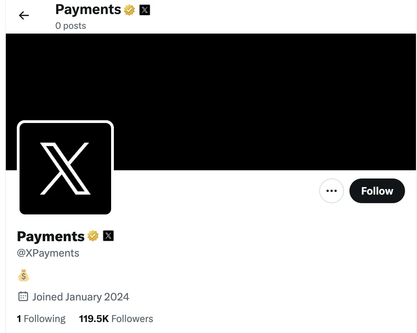Click the bold Payments display name
417x333 pixels.
coord(50,236)
